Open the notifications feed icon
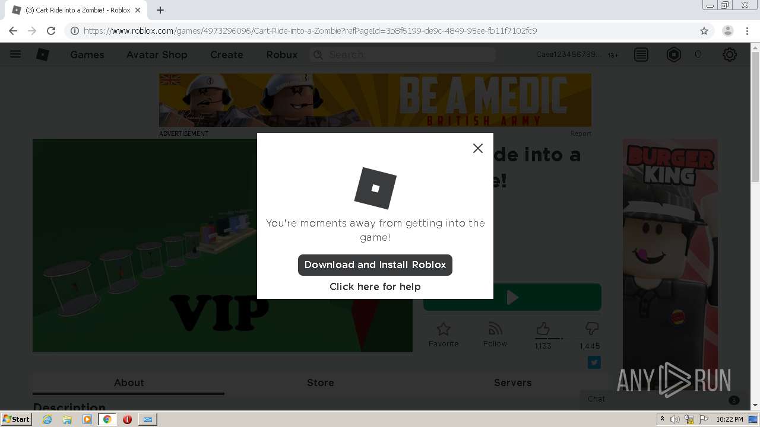 click(641, 55)
